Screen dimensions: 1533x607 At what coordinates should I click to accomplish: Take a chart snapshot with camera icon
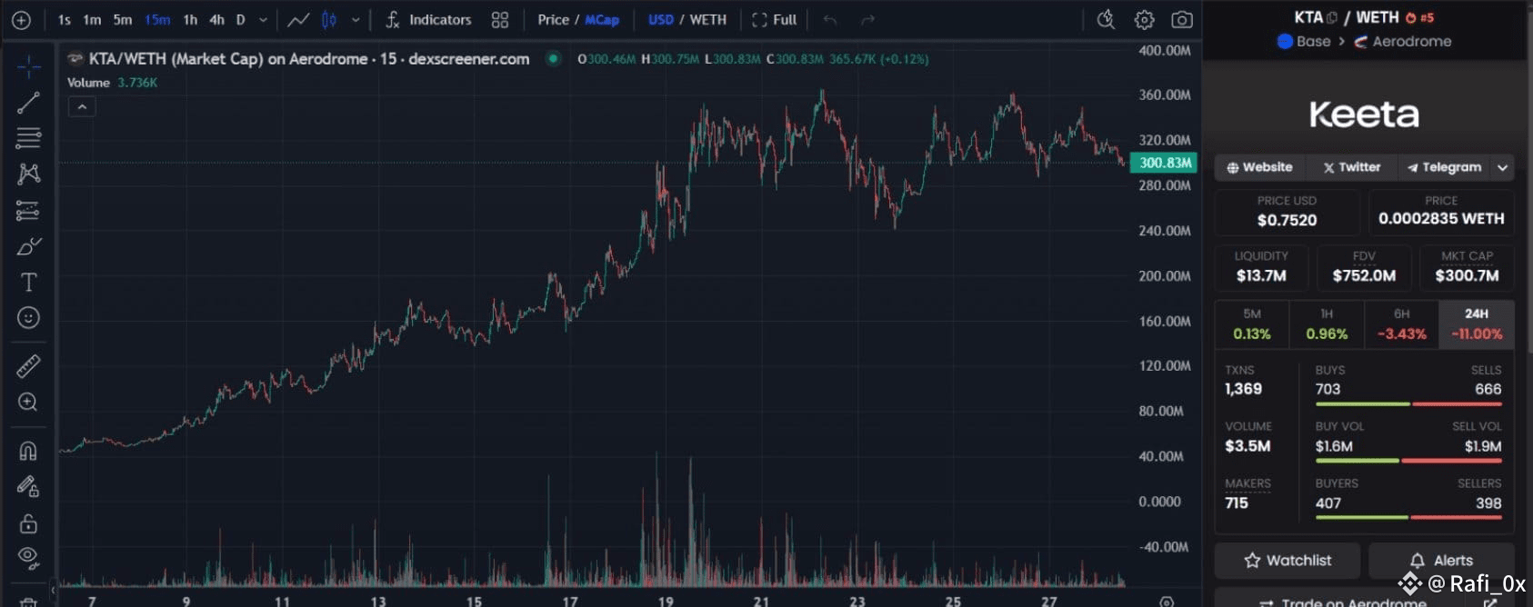(1182, 20)
